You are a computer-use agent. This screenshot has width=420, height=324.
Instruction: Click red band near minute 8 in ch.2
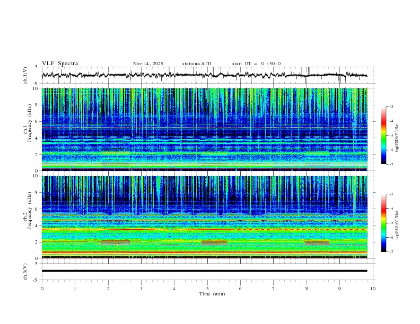[x=317, y=242]
